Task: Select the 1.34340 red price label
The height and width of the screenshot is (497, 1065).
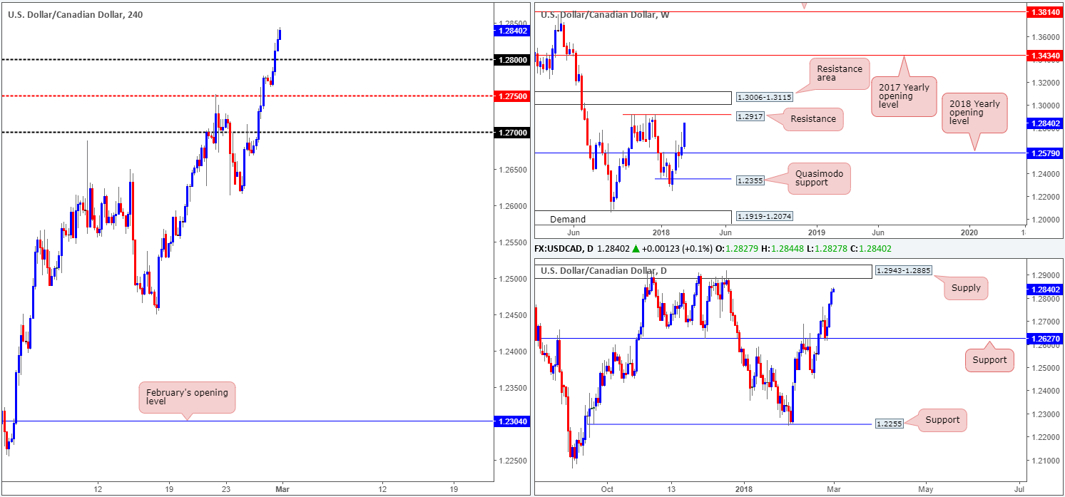Action: point(1044,55)
